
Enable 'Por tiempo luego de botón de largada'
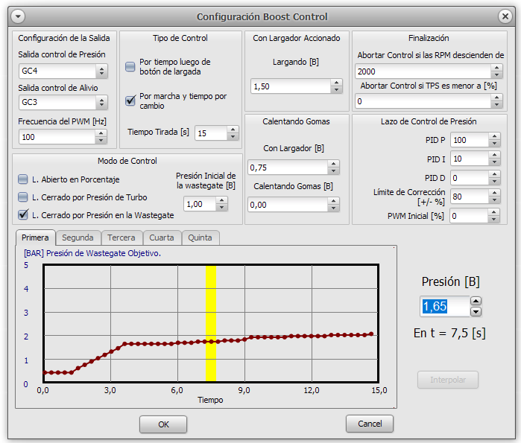point(130,67)
